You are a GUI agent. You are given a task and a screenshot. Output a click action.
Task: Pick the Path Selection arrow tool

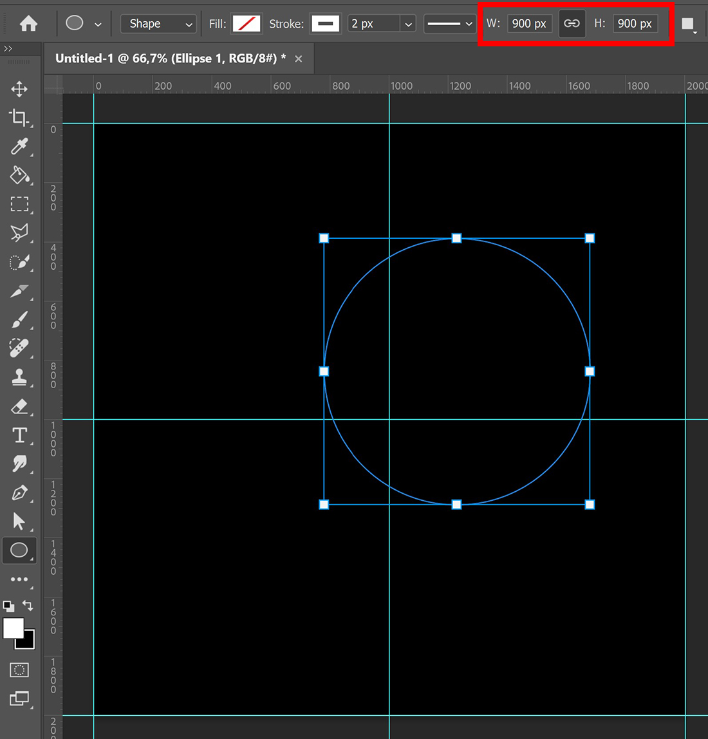click(19, 521)
